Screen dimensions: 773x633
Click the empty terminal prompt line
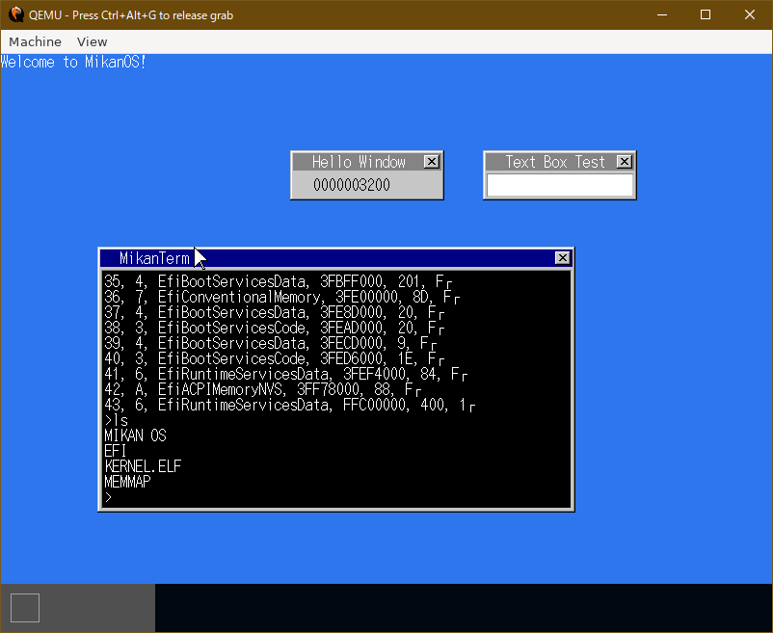click(x=109, y=497)
